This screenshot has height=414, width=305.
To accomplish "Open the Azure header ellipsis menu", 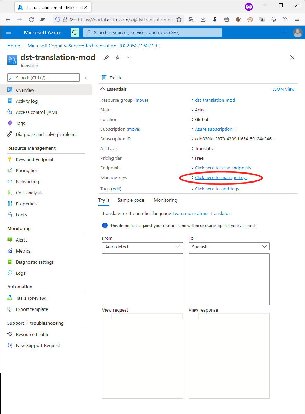I will [x=284, y=32].
